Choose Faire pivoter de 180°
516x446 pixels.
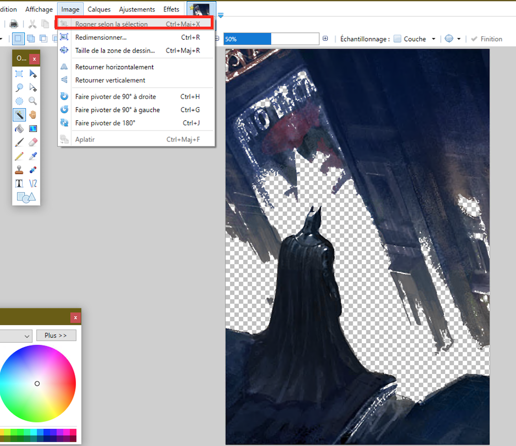(137, 123)
